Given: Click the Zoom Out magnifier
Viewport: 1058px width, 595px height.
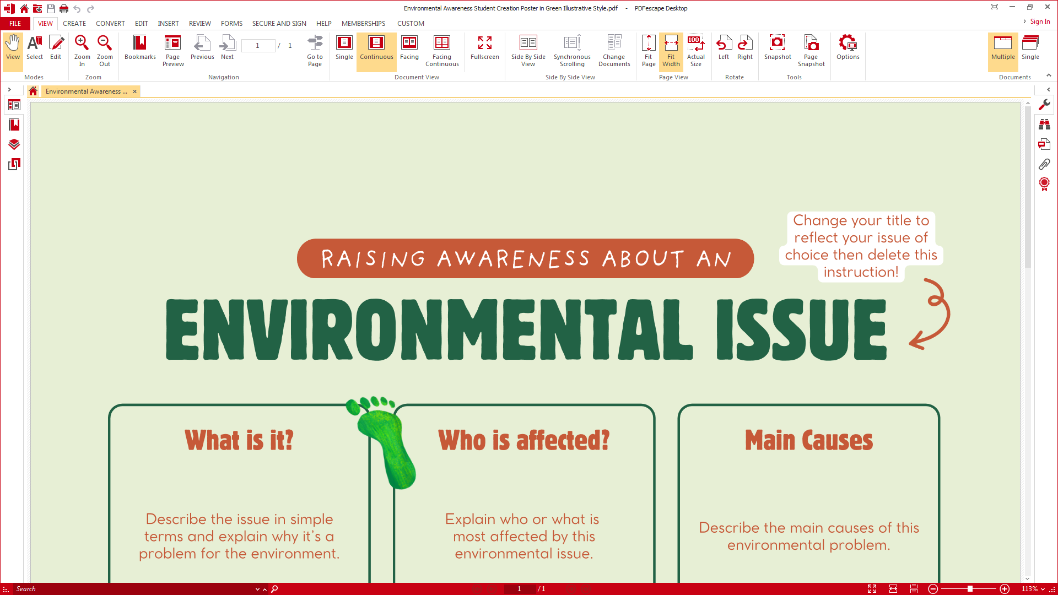Looking at the screenshot, I should click(105, 51).
